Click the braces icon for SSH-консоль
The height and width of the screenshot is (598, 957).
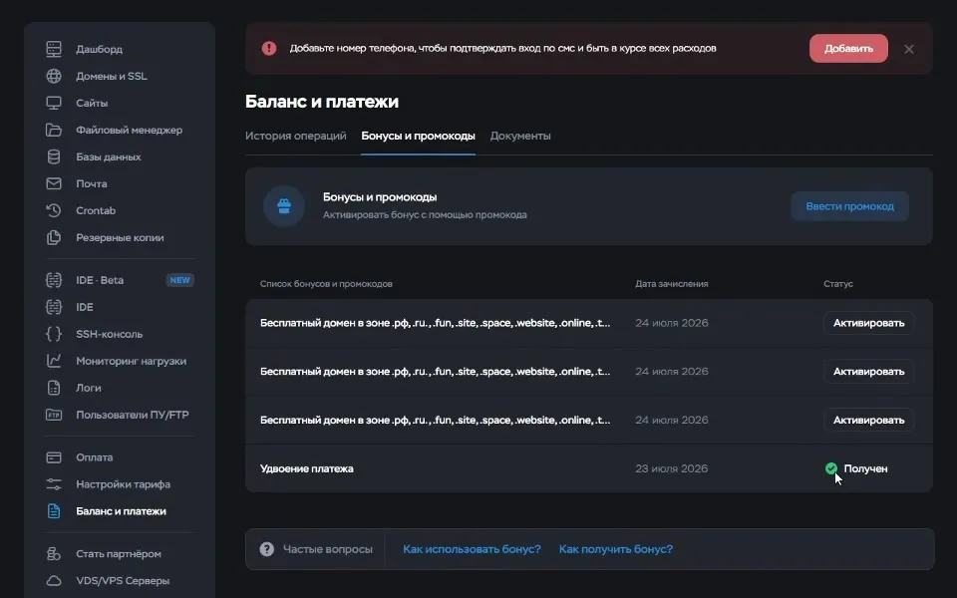coord(54,334)
